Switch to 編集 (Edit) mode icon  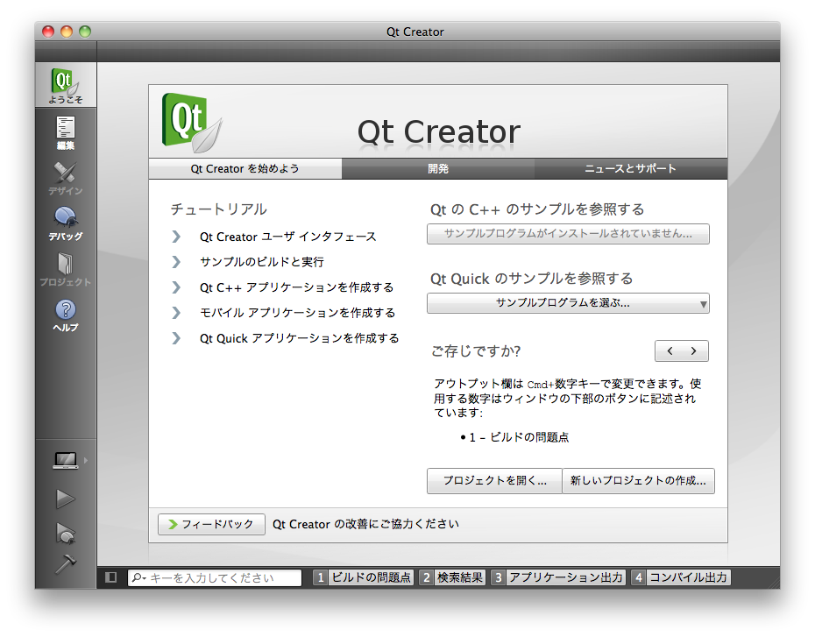click(x=66, y=132)
